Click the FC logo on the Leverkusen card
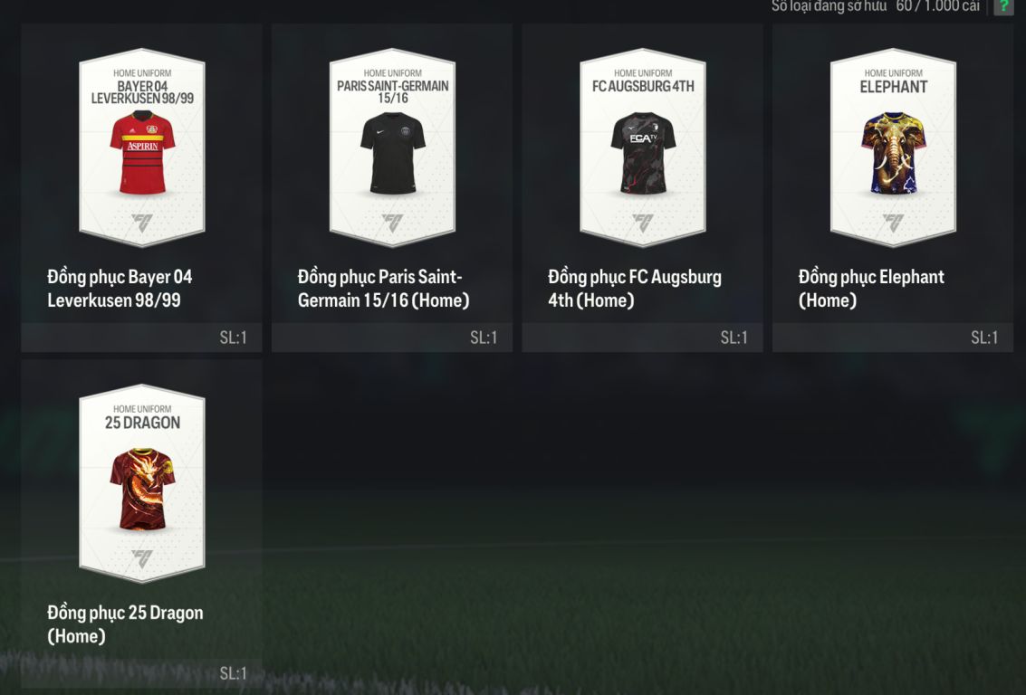Image resolution: width=1026 pixels, height=695 pixels. tap(142, 223)
